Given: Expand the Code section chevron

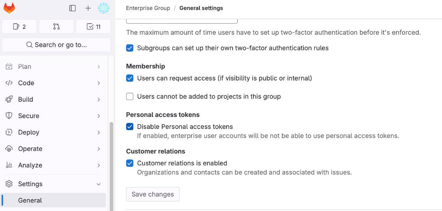Looking at the screenshot, I should 98,83.
